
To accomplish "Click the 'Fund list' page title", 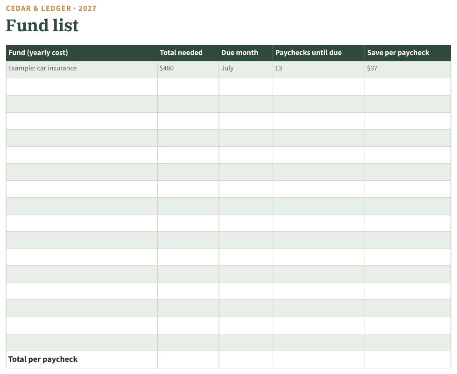I will pos(42,25).
